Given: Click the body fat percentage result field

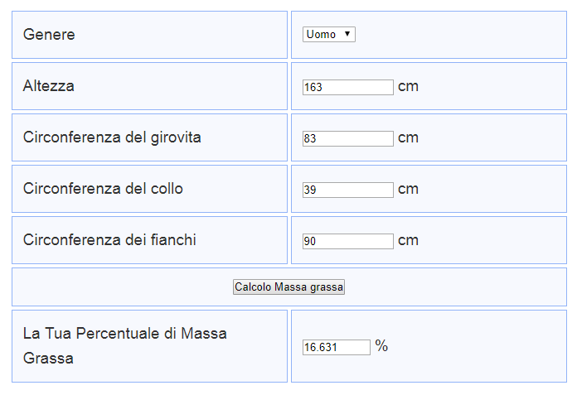Looking at the screenshot, I should point(336,348).
